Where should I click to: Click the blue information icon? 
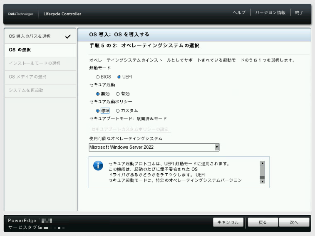pos(98,166)
